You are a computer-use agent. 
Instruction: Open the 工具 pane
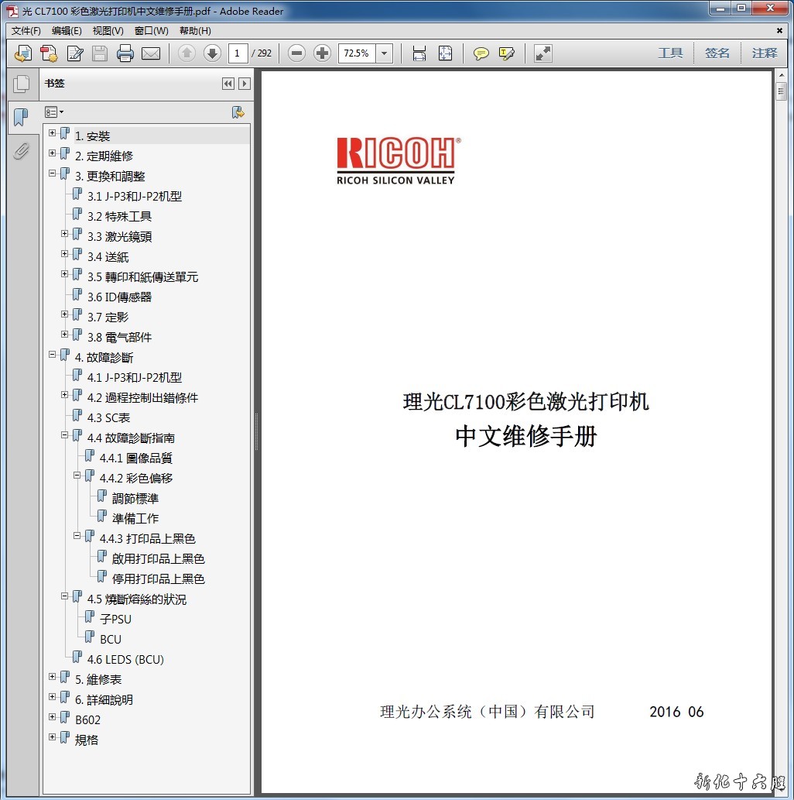tap(670, 53)
